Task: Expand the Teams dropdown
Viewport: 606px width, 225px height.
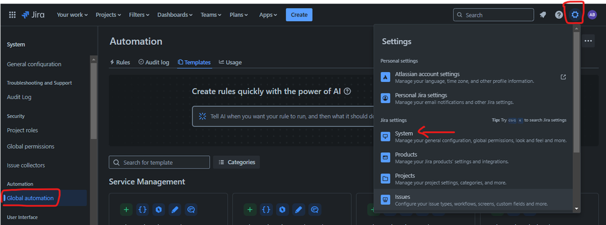Action: (x=210, y=15)
